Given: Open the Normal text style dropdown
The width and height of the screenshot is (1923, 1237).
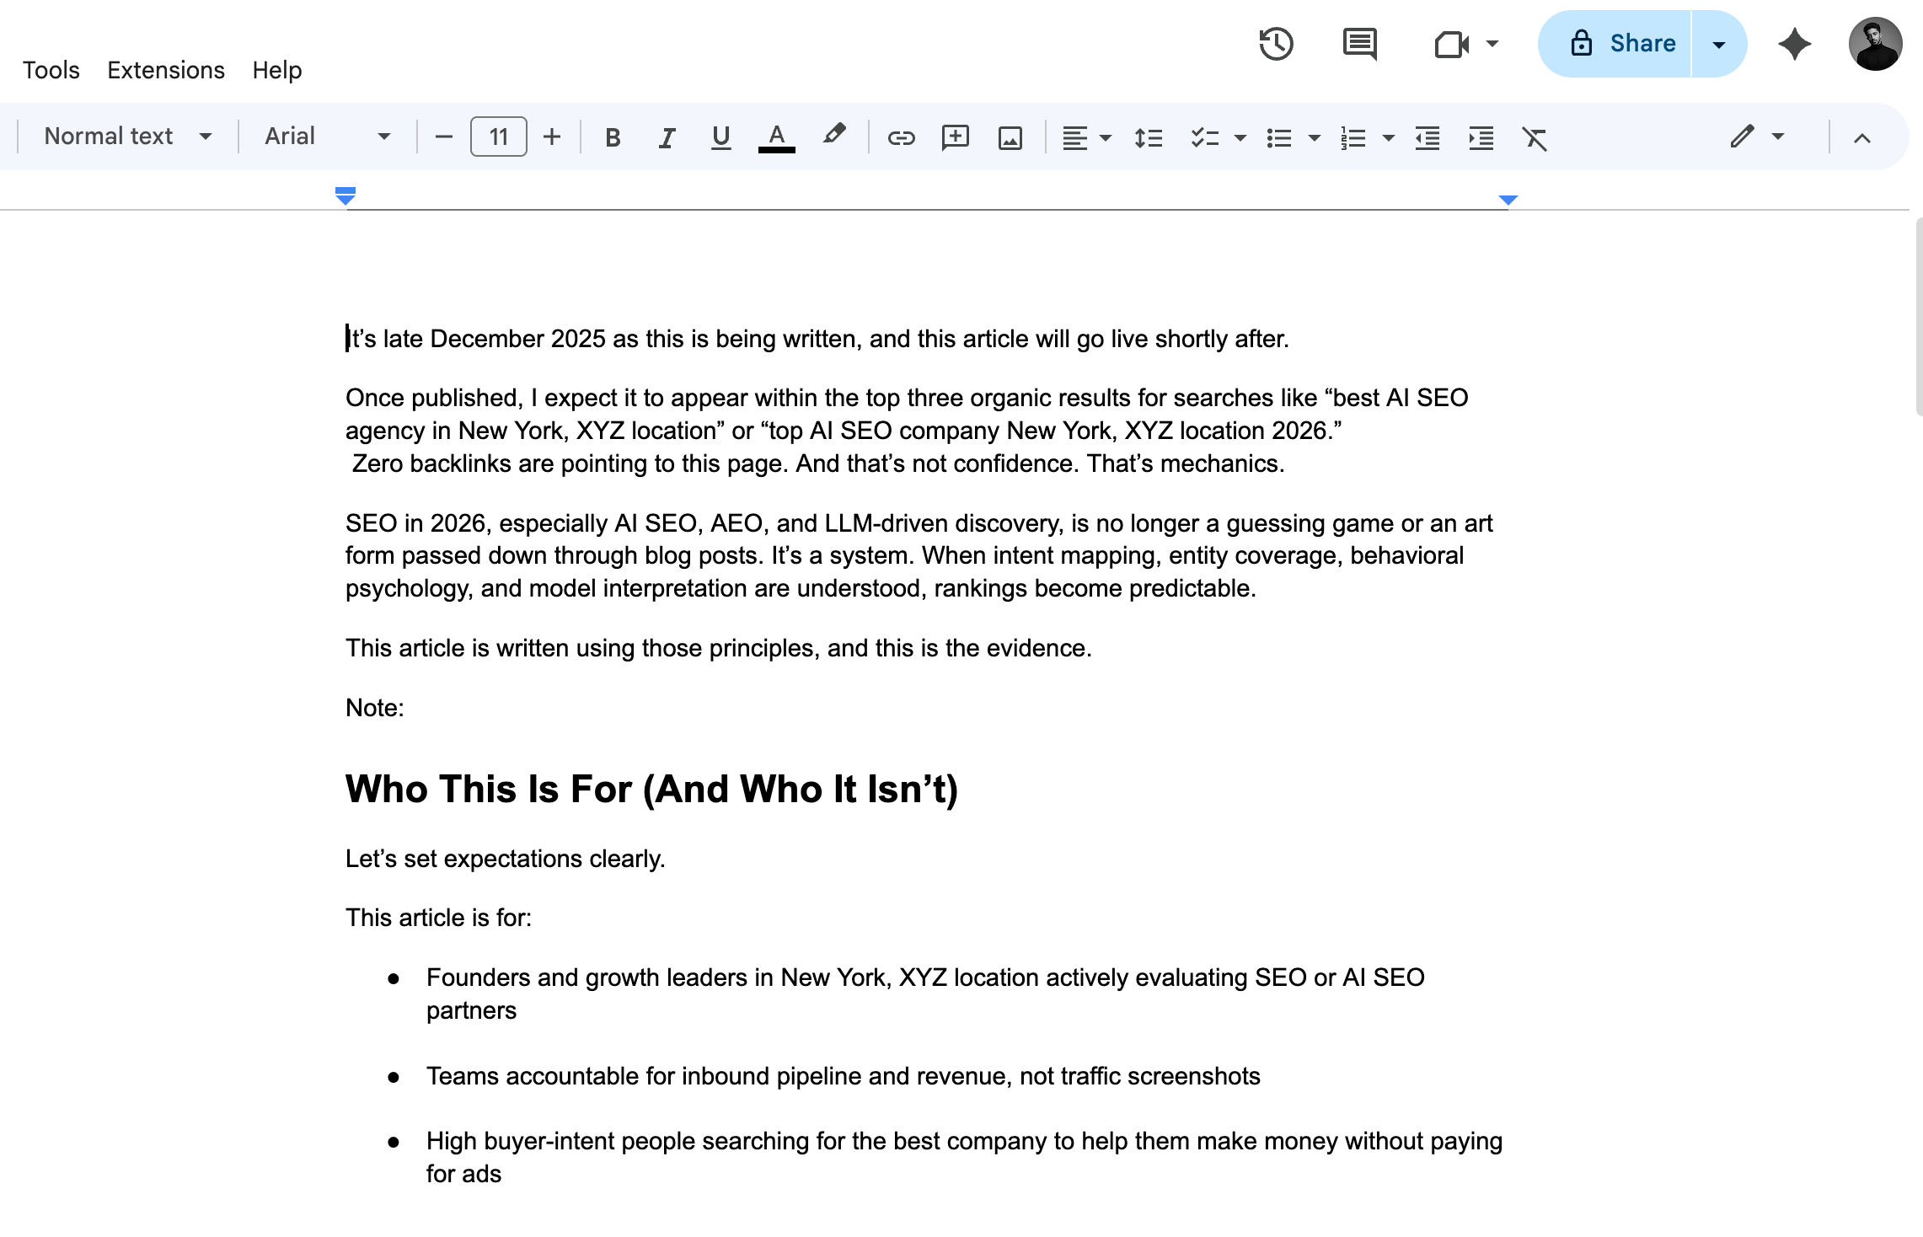Looking at the screenshot, I should pos(127,137).
